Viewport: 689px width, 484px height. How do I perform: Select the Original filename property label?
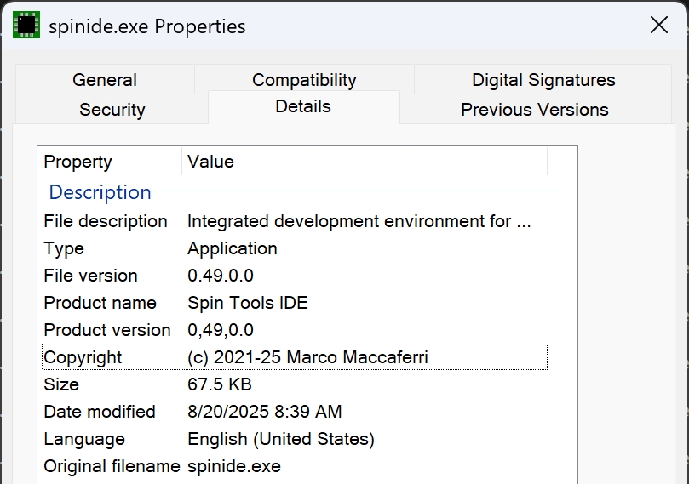tap(112, 466)
